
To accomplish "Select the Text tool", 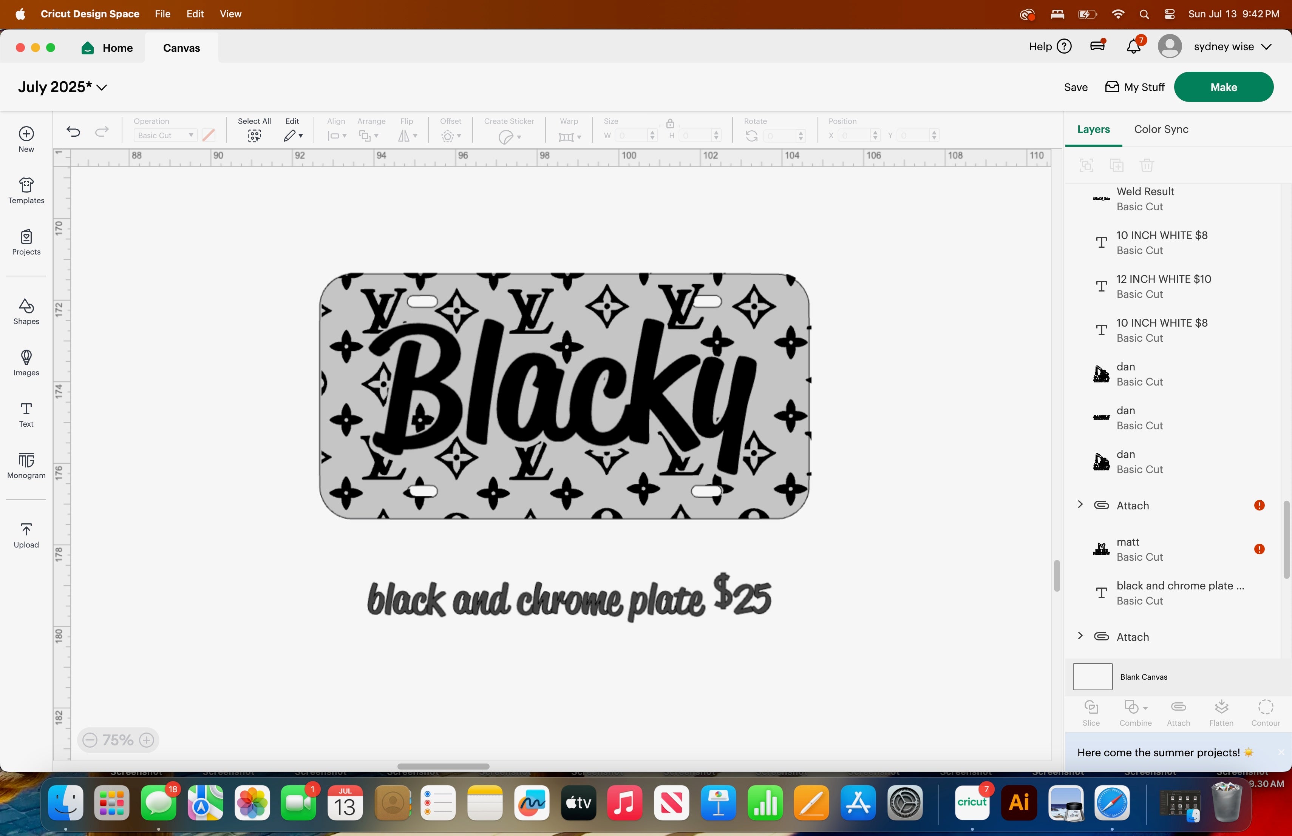I will (x=26, y=415).
